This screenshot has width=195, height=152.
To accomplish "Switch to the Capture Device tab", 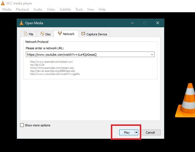I will pos(94,34).
